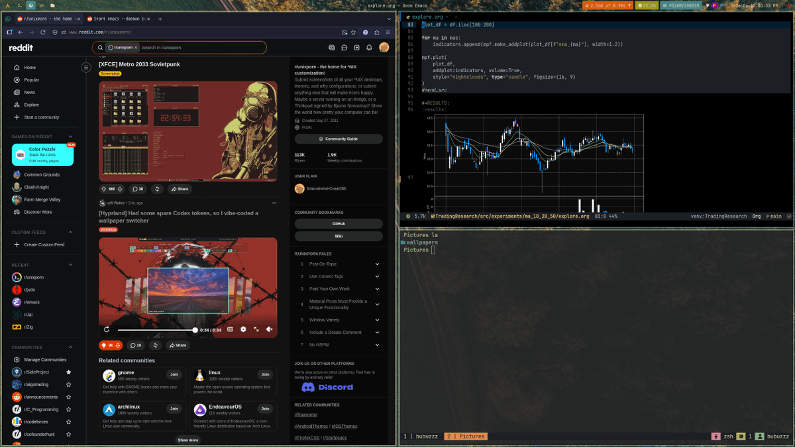795x447 pixels.
Task: Open the Wiki bookmark button
Action: click(x=339, y=236)
